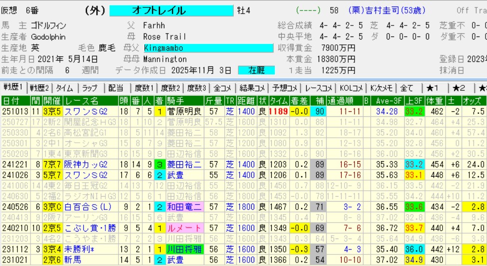Image resolution: width=487 pixels, height=266 pixels.
Task: Open the 予想コメ tab
Action: click(x=286, y=88)
